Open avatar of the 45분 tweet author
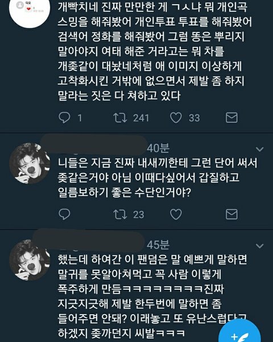 coord(30,260)
